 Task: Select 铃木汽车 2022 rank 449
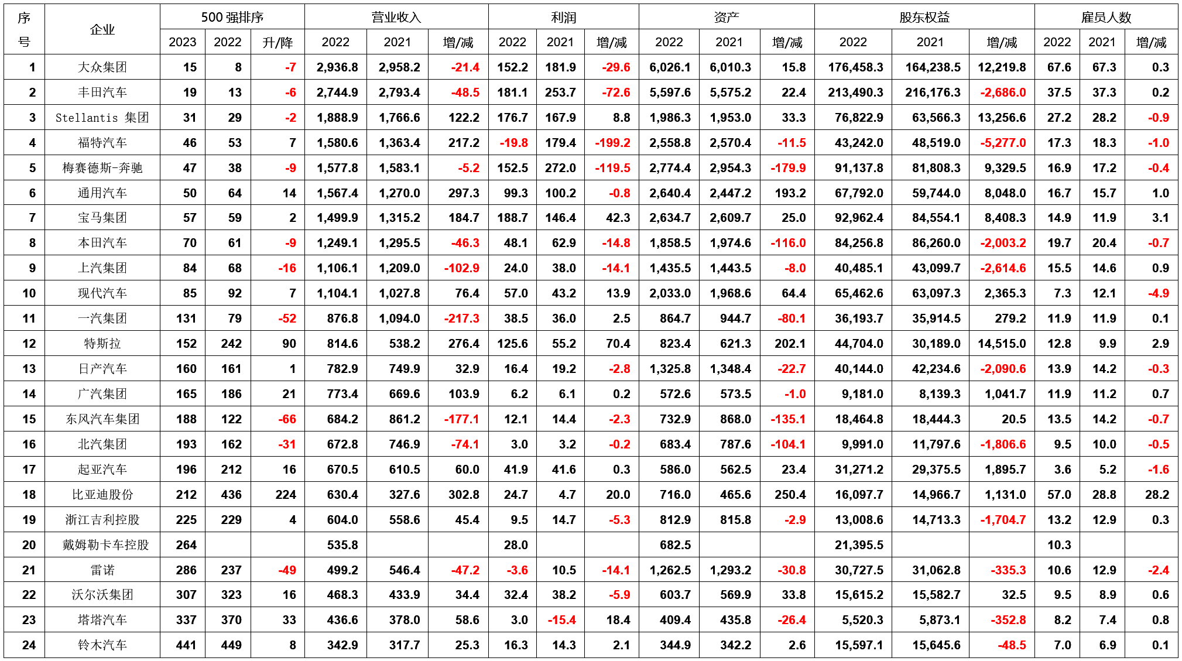(231, 645)
